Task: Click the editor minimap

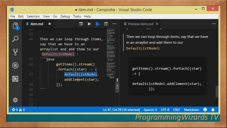Action: click(x=111, y=54)
